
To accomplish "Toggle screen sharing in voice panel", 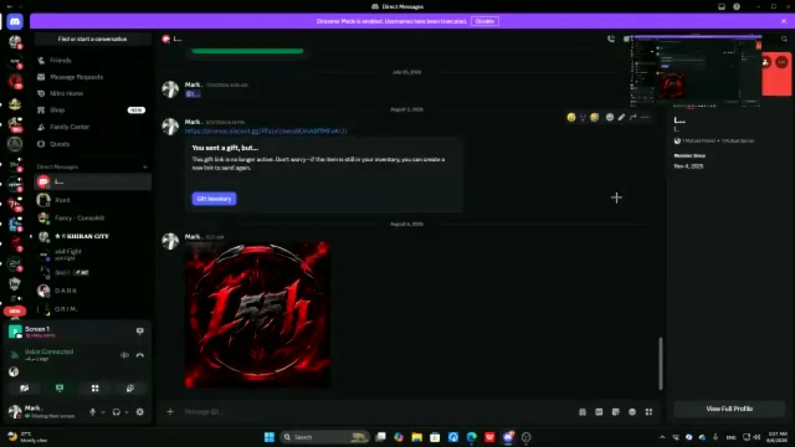I will tap(60, 388).
